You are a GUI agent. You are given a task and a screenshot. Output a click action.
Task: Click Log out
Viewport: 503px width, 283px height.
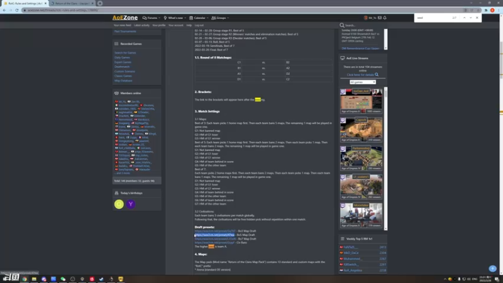(x=199, y=25)
